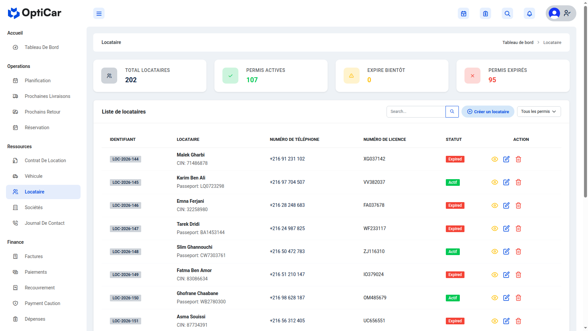View details of Malek Gharbi

[x=495, y=159]
